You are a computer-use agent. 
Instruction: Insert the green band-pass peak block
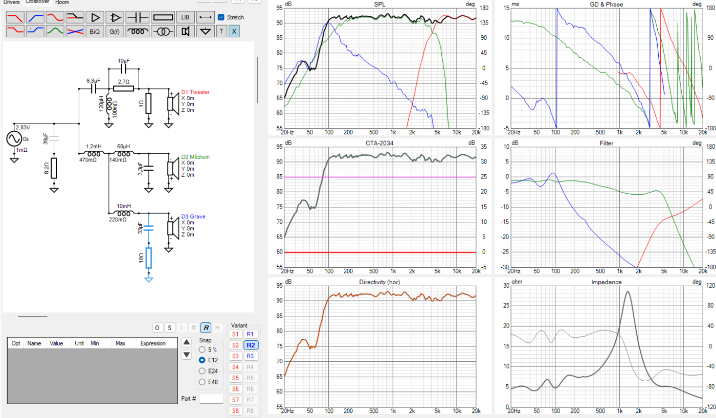coord(55,31)
